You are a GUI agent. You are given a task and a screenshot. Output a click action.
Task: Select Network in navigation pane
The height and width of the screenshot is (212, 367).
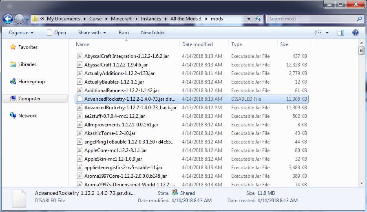(x=23, y=116)
